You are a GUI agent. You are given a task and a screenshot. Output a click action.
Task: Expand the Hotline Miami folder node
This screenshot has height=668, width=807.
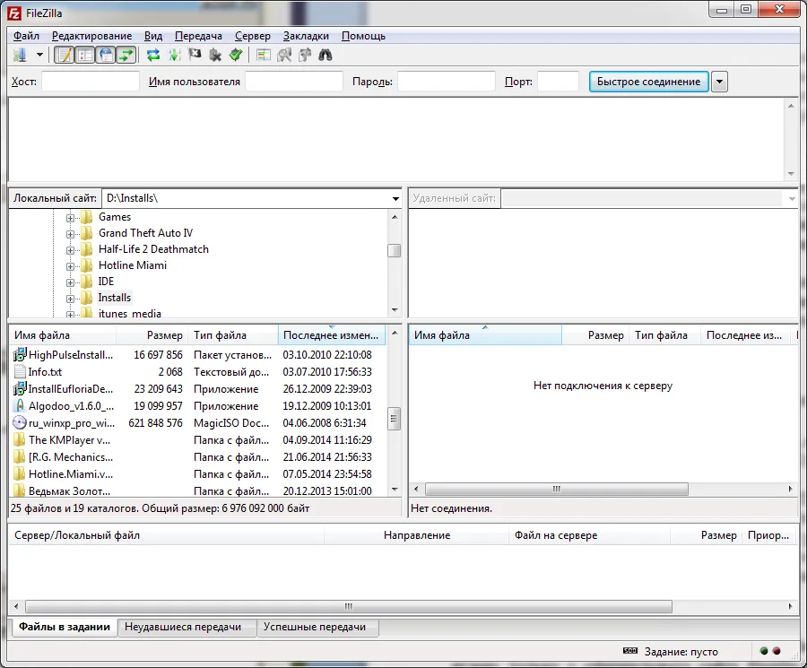click(x=70, y=266)
